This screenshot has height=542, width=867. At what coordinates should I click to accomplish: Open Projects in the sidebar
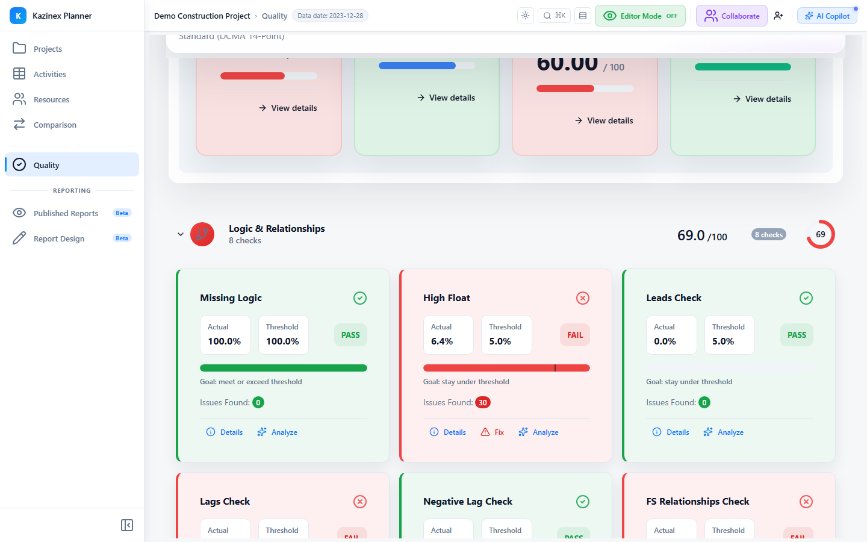tap(72, 49)
